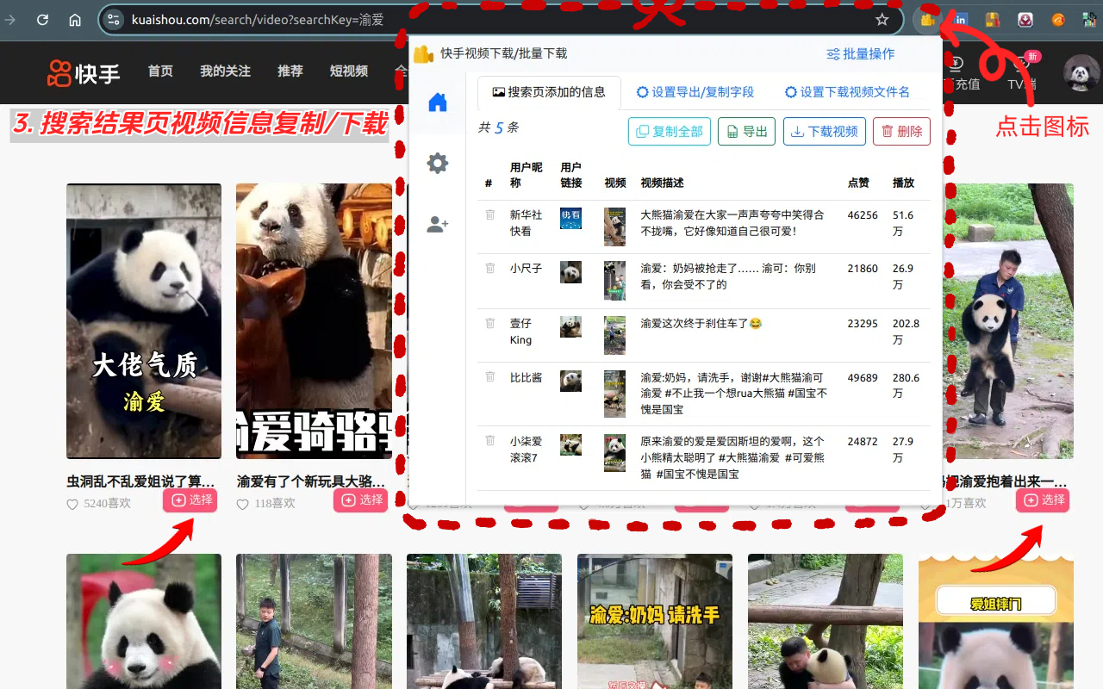
Task: Click the description 渝爱这次终于刹住车了
Action: (x=701, y=323)
